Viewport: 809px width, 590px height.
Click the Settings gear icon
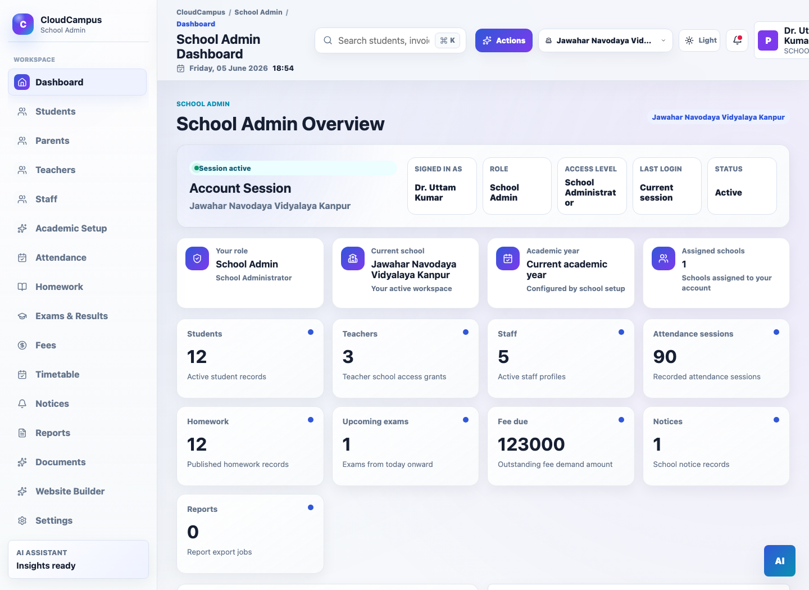click(22, 520)
